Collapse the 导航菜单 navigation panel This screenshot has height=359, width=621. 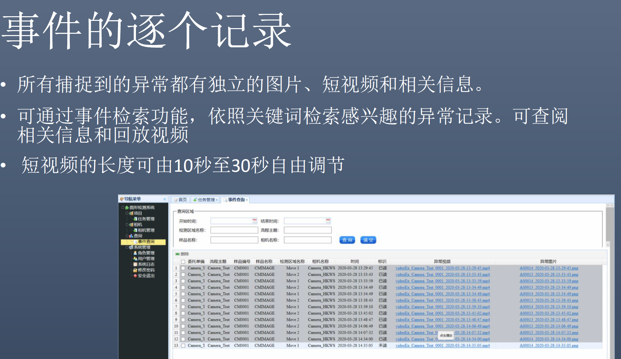[x=164, y=199]
